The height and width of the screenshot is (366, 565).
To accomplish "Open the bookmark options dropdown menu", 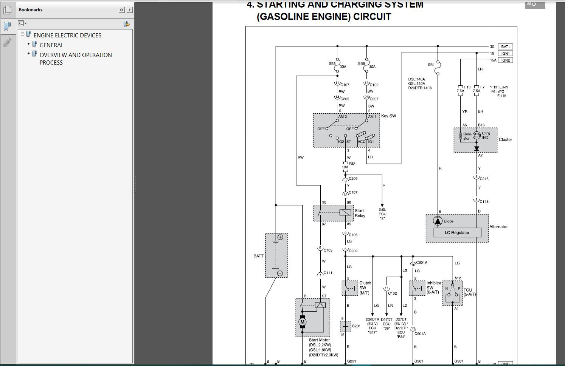I will (x=22, y=24).
